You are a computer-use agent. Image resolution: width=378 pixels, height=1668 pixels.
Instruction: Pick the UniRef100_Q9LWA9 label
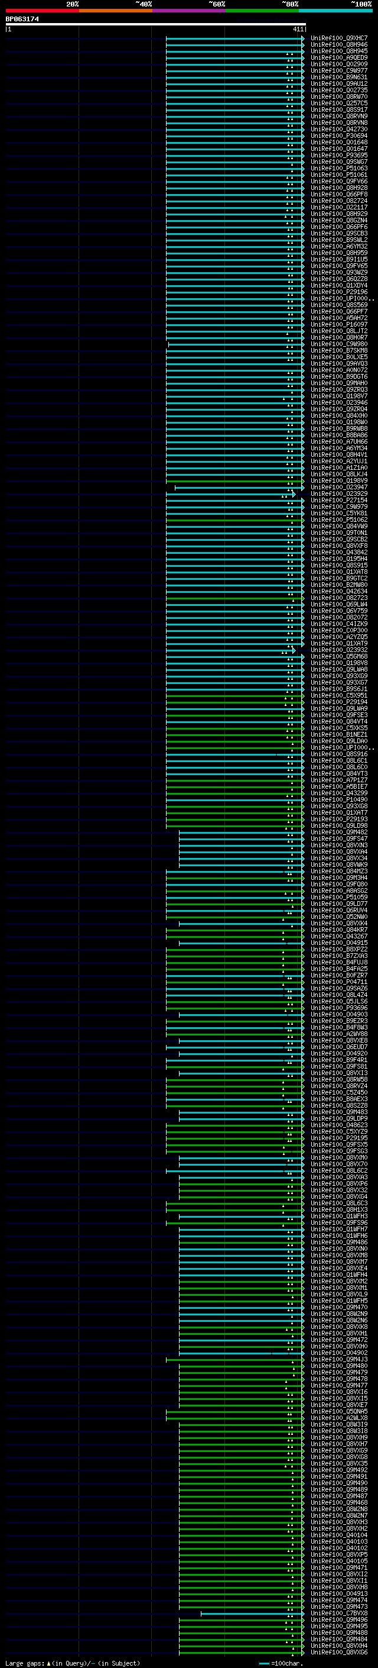click(x=339, y=708)
